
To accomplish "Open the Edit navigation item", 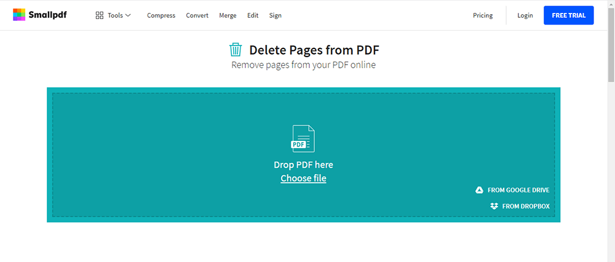I will [253, 15].
